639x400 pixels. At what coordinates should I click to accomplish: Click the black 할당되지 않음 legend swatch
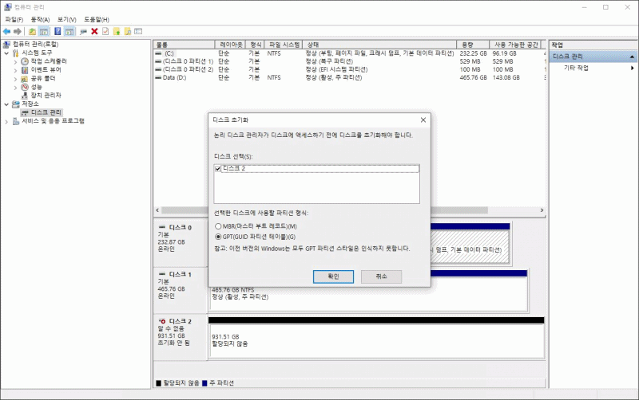(159, 383)
